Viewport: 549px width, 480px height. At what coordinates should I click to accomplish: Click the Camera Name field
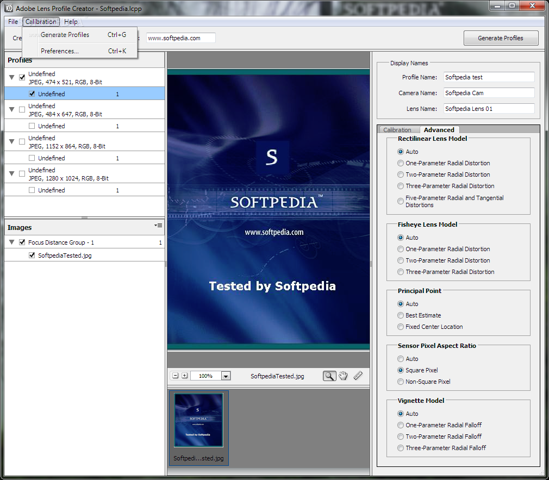pos(489,93)
